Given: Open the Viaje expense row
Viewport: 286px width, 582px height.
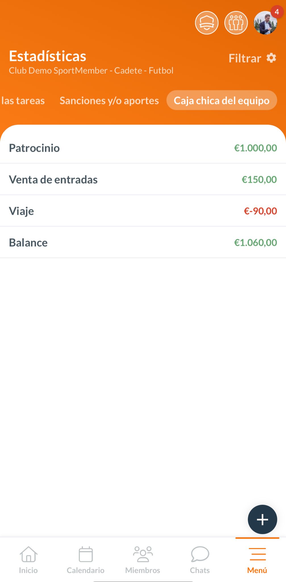Looking at the screenshot, I should click(x=143, y=211).
